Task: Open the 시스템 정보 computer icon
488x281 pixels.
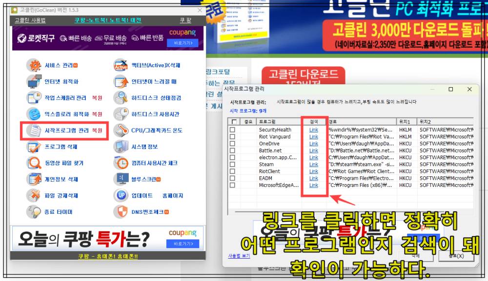Action: coord(121,147)
